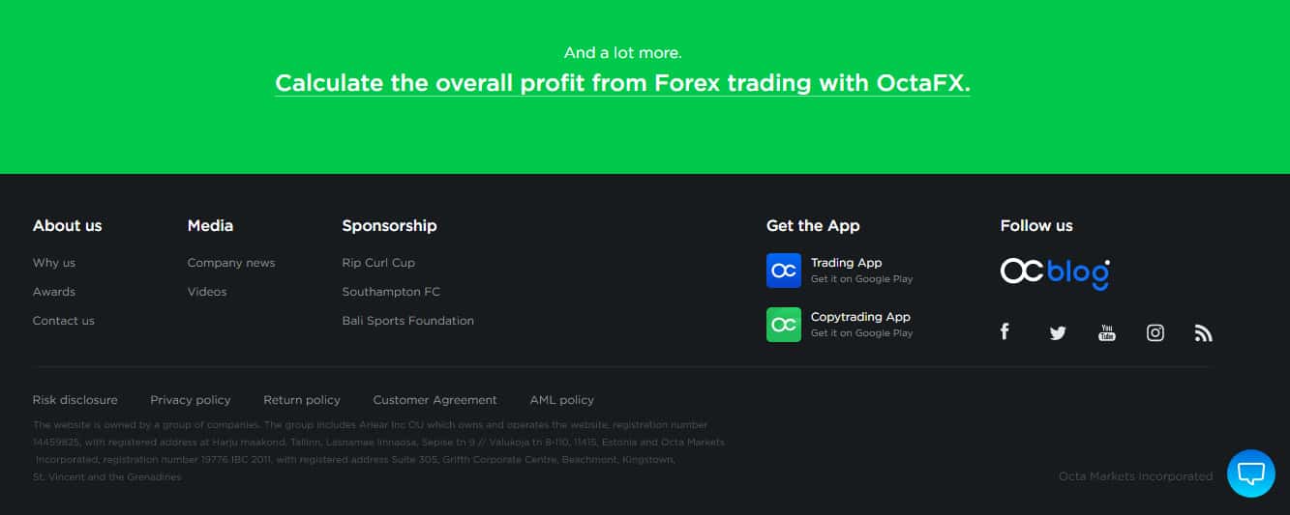Click the blue Trading App icon
Viewport: 1290px width, 515px height.
coord(784,271)
